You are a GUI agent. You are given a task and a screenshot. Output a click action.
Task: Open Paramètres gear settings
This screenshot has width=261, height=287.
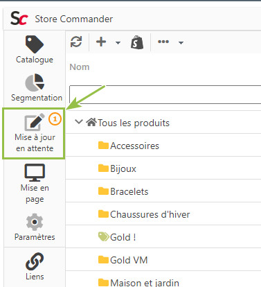(35, 227)
